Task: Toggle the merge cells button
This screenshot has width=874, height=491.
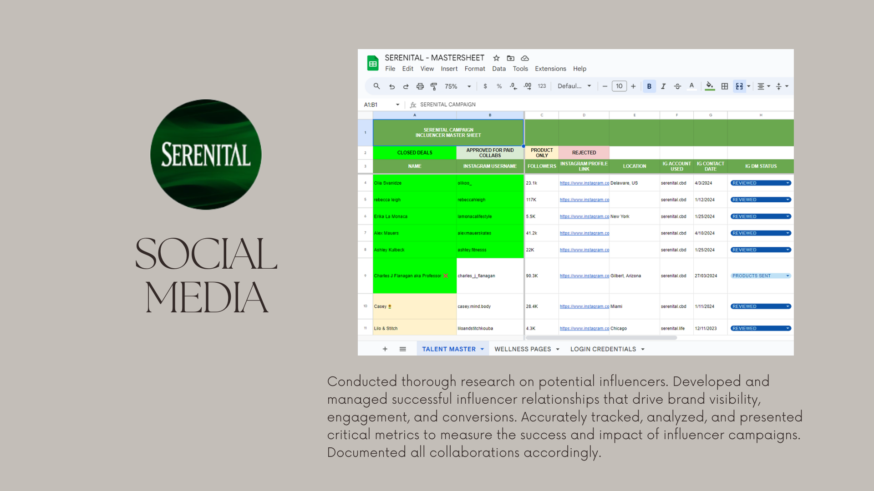Action: [739, 86]
